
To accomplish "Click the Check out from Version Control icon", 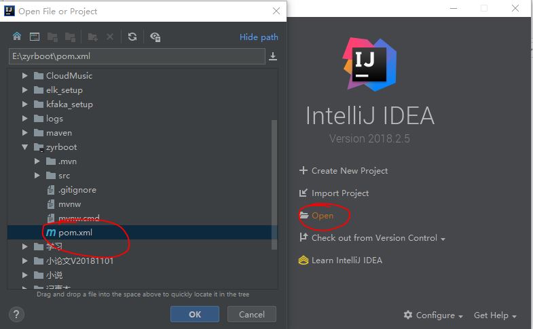I will click(x=304, y=237).
